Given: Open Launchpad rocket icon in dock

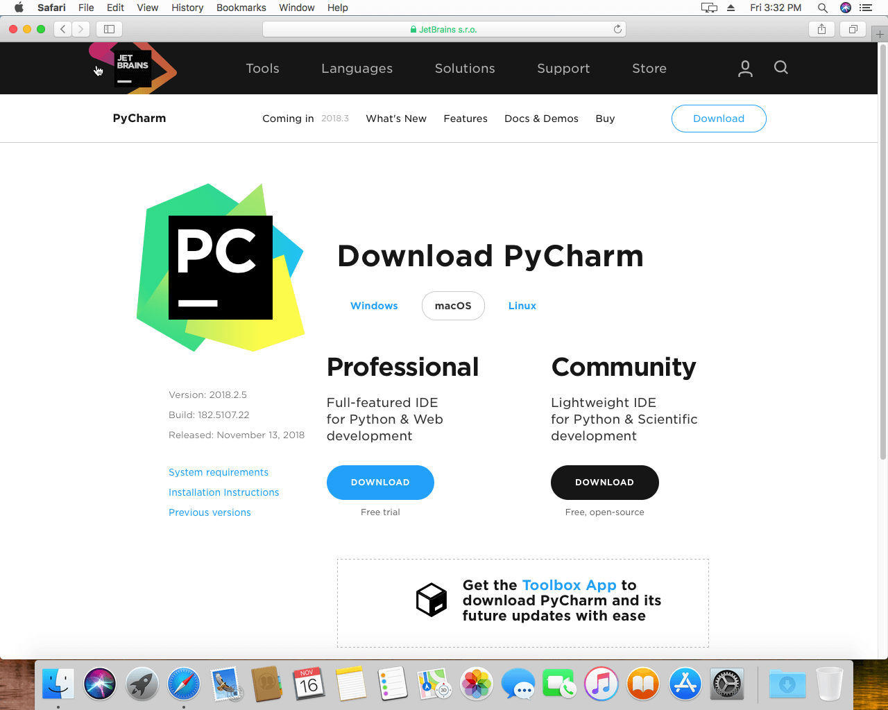Looking at the screenshot, I should pos(142,684).
